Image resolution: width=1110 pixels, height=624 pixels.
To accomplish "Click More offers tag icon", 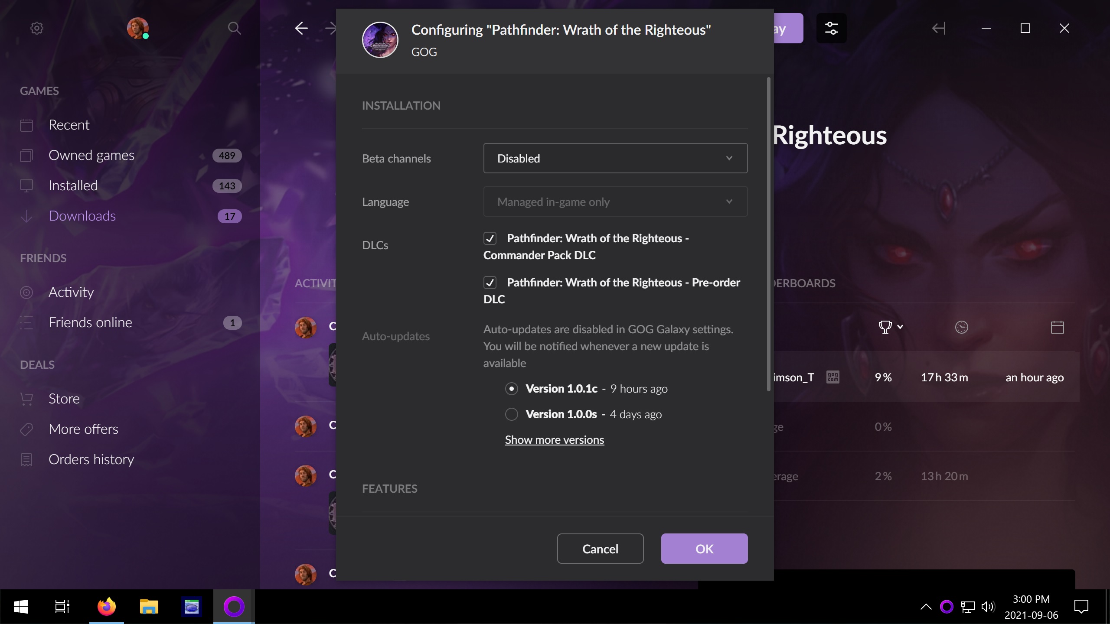I will 26,429.
